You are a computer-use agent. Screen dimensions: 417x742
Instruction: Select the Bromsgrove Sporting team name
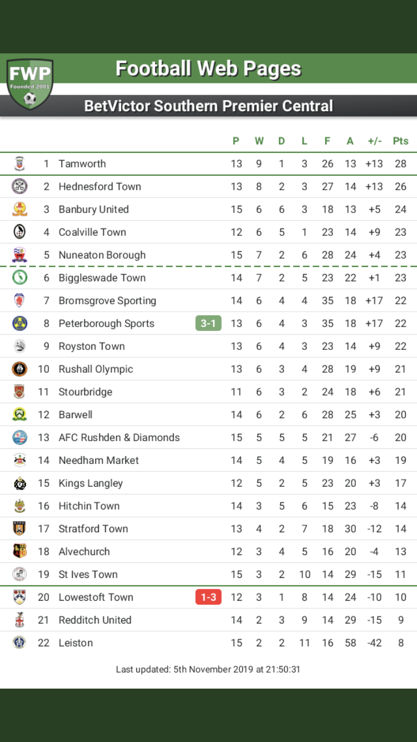(x=107, y=300)
